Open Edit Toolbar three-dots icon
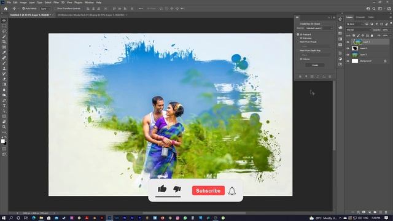This screenshot has width=393, height=221. click(4, 132)
